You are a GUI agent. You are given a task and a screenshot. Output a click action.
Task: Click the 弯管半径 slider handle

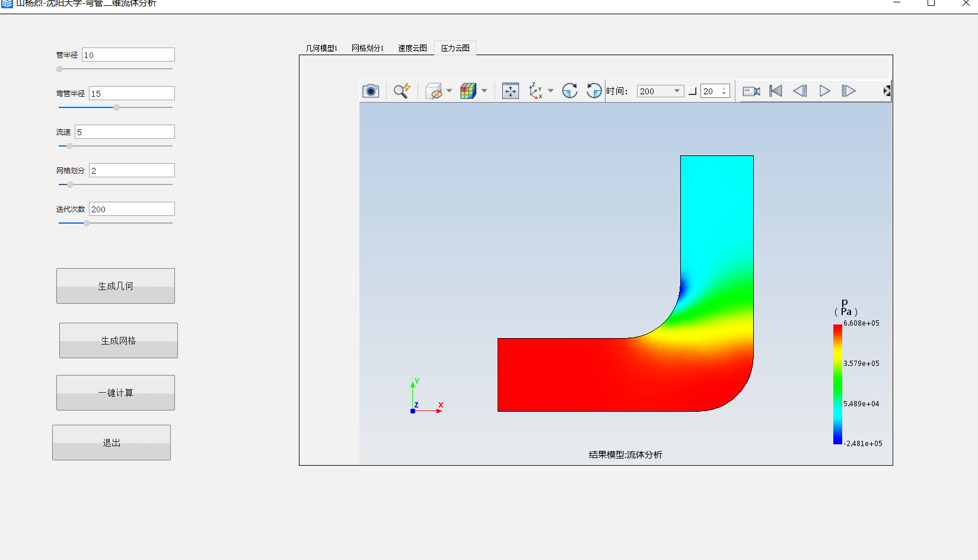coord(116,107)
